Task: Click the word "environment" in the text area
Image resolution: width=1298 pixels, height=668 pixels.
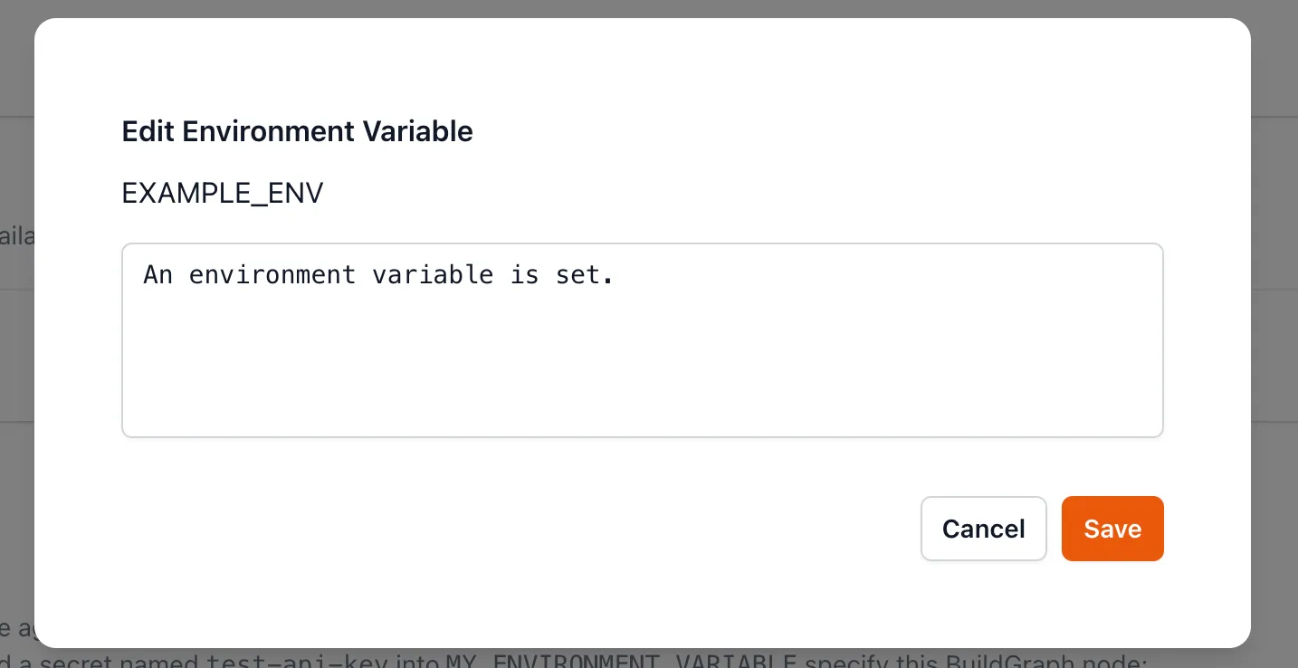Action: pyautogui.click(x=272, y=275)
